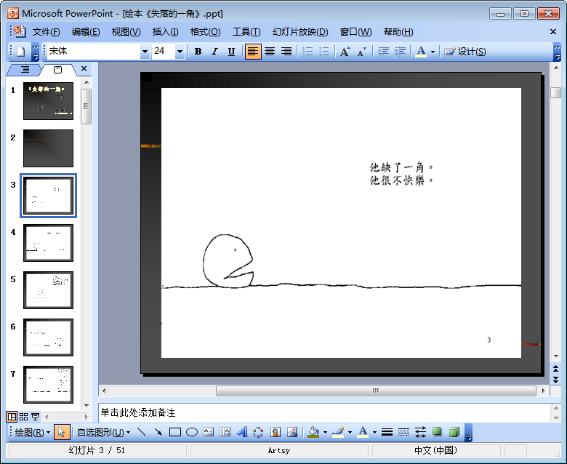
Task: Open the 帮助(H) menu
Action: point(398,32)
